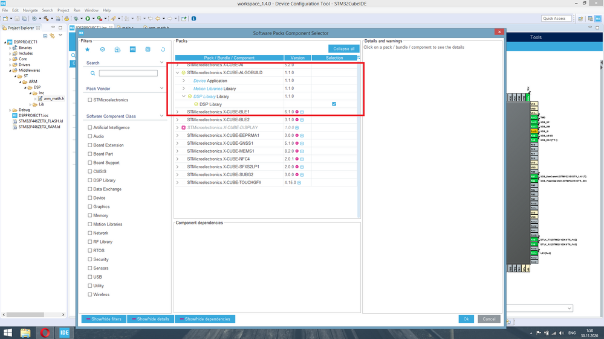Click the favorites star filter icon
This screenshot has width=604, height=339.
coord(88,49)
